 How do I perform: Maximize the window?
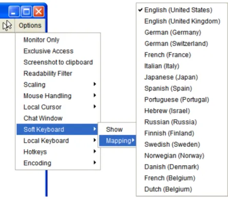tap(26, 11)
